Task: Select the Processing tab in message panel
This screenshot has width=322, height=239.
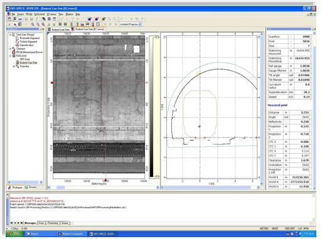Action: click(53, 223)
